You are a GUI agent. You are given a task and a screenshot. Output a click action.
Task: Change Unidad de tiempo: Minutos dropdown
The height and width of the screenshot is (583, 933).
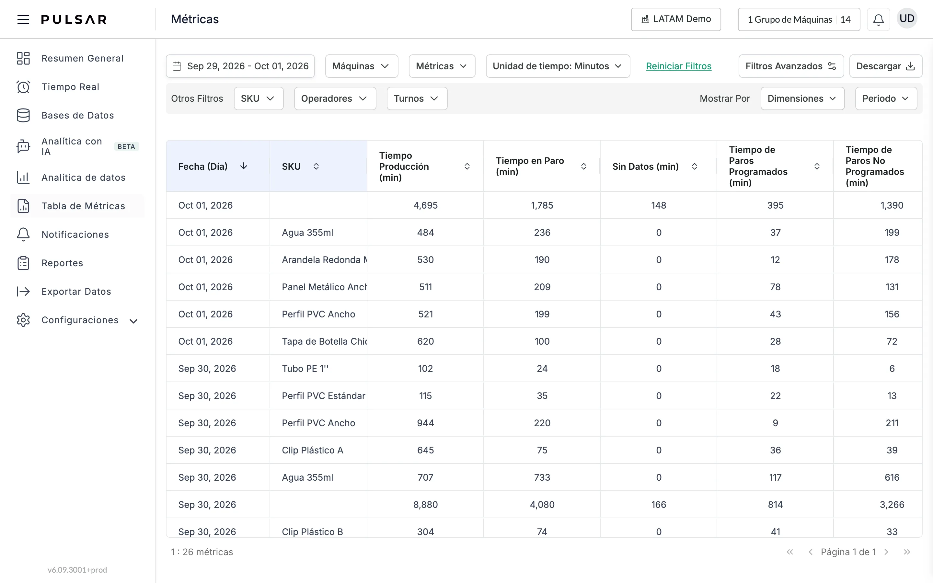[x=558, y=66]
